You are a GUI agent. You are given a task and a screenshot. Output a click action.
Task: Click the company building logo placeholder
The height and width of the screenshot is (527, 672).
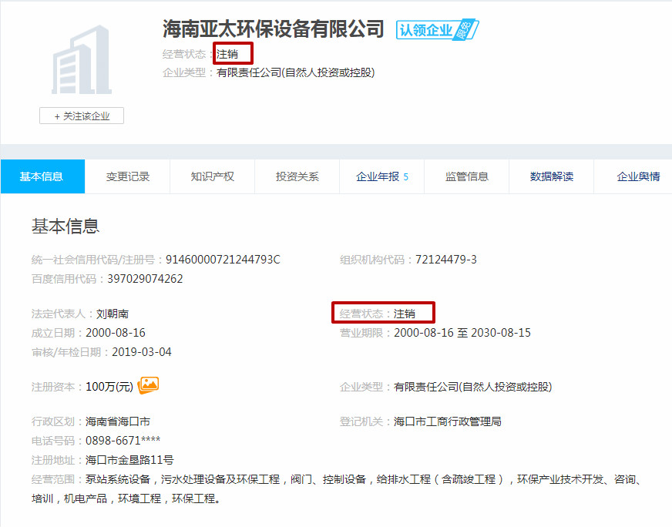82,59
